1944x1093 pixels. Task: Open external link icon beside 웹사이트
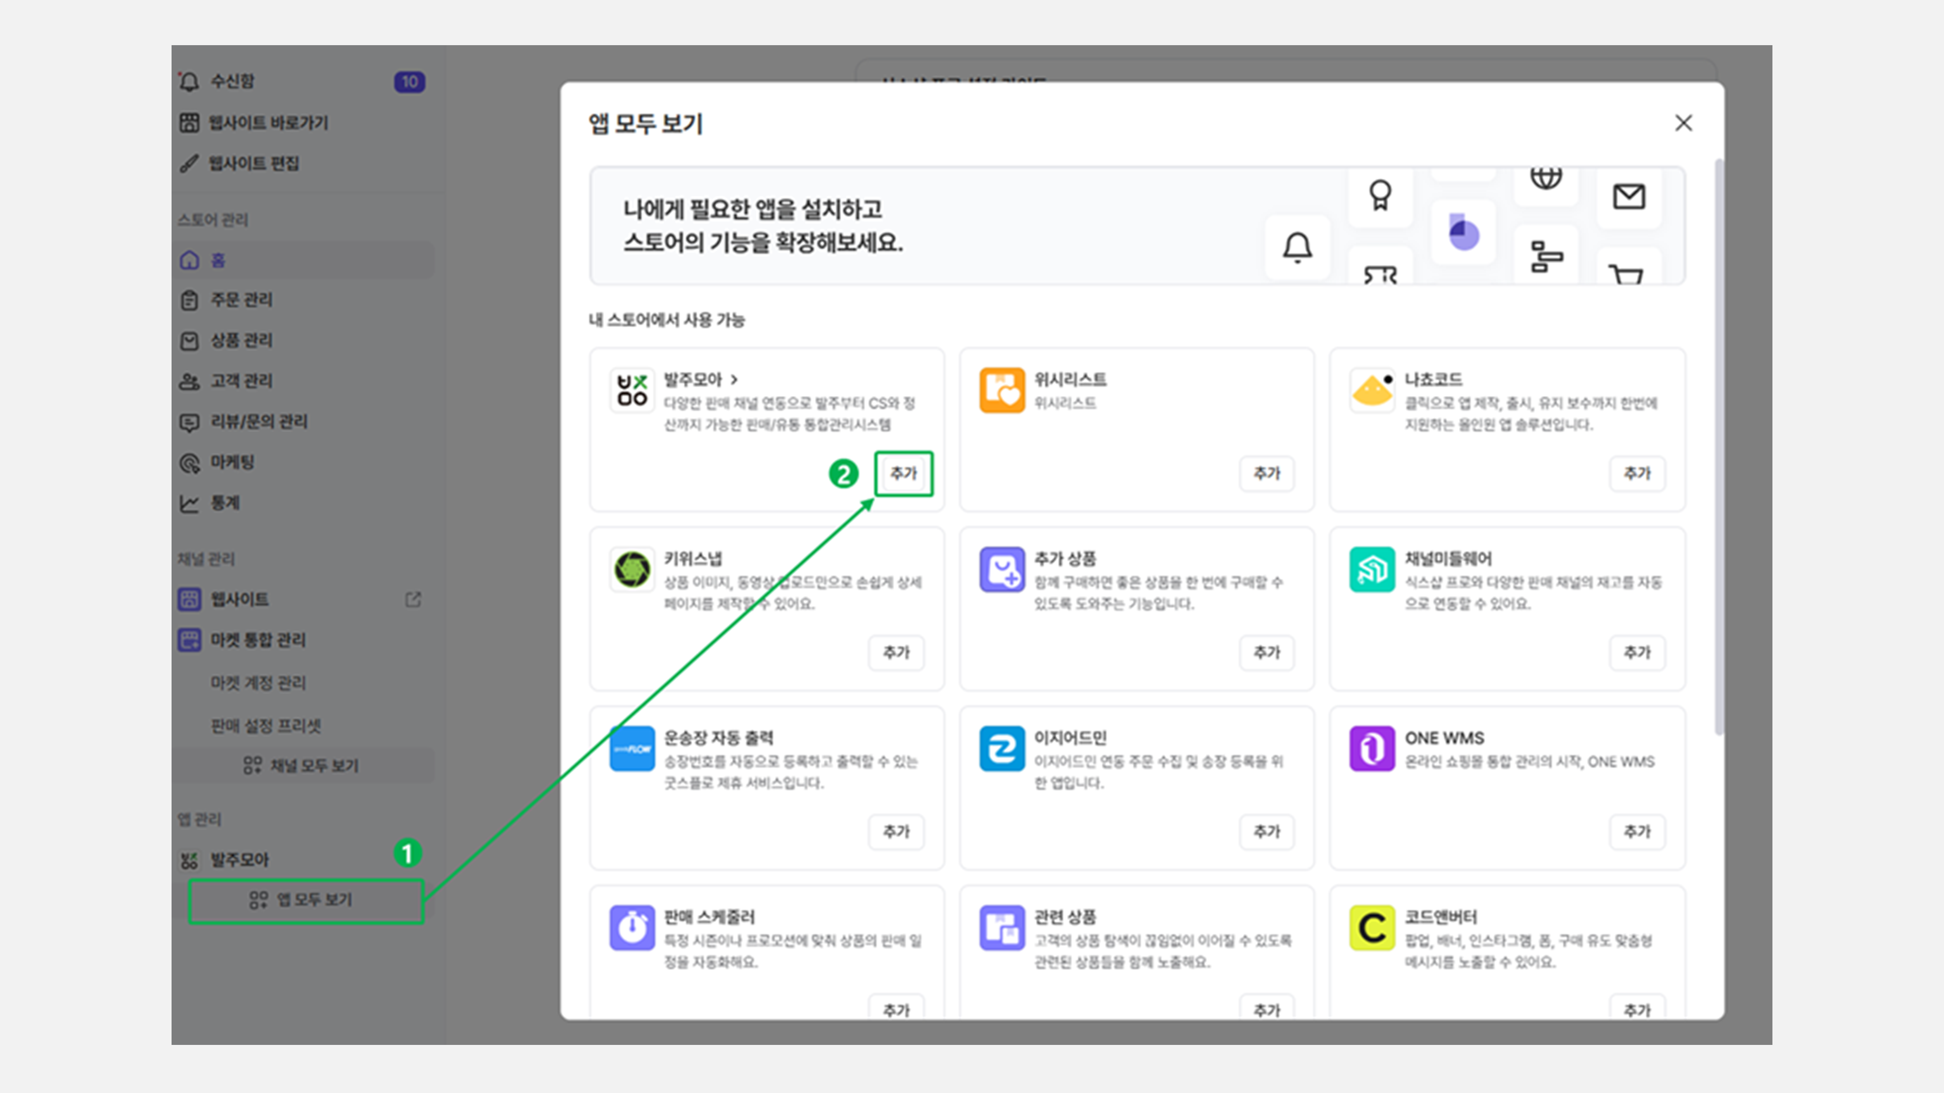click(413, 599)
